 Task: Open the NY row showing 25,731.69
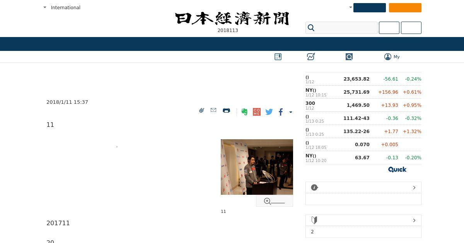click(x=363, y=92)
